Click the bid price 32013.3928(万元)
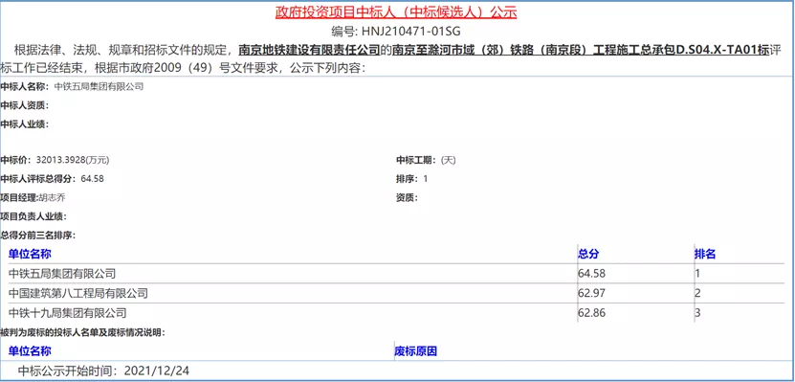This screenshot has width=795, height=382. coord(73,160)
